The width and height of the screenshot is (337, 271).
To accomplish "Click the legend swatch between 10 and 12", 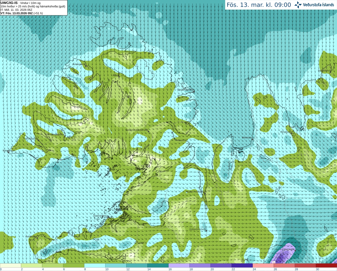I will click(116, 265).
